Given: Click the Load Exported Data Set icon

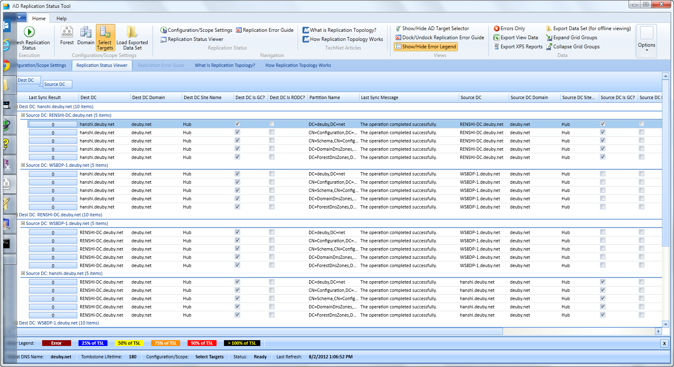Looking at the screenshot, I should (x=132, y=32).
